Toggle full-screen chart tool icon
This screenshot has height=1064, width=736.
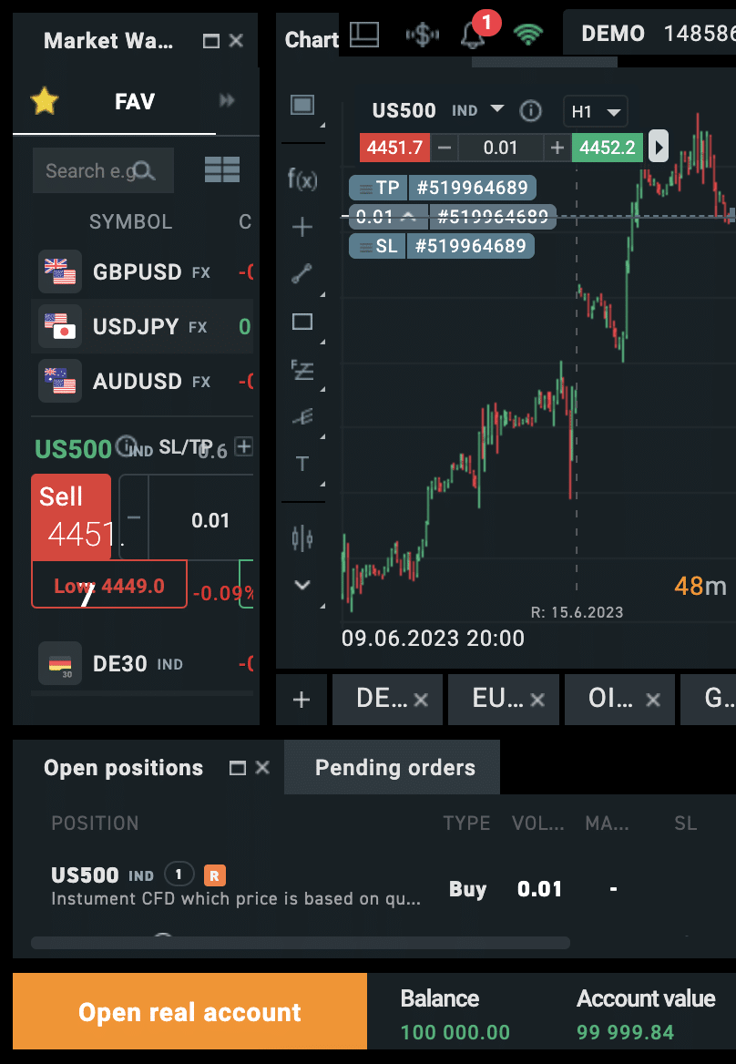tap(302, 105)
